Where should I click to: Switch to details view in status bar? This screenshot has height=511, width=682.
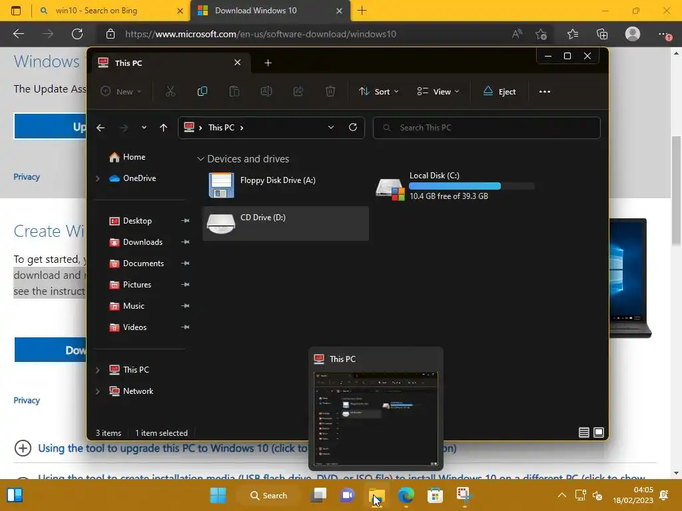click(x=583, y=432)
